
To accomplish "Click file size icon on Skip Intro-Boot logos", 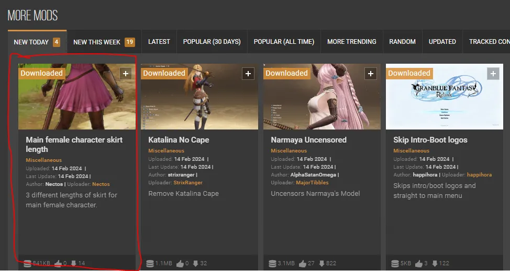I will [395, 264].
